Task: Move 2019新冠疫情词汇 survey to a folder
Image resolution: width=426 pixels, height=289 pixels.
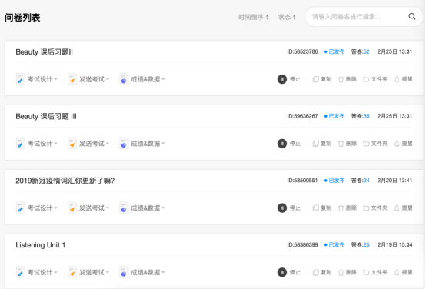Action: pyautogui.click(x=375, y=208)
